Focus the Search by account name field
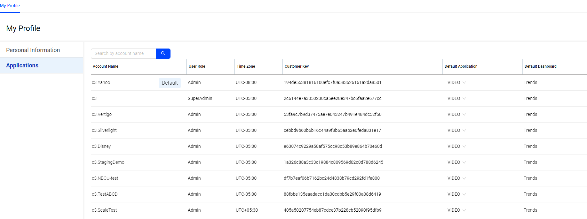This screenshot has width=587, height=219. click(123, 54)
